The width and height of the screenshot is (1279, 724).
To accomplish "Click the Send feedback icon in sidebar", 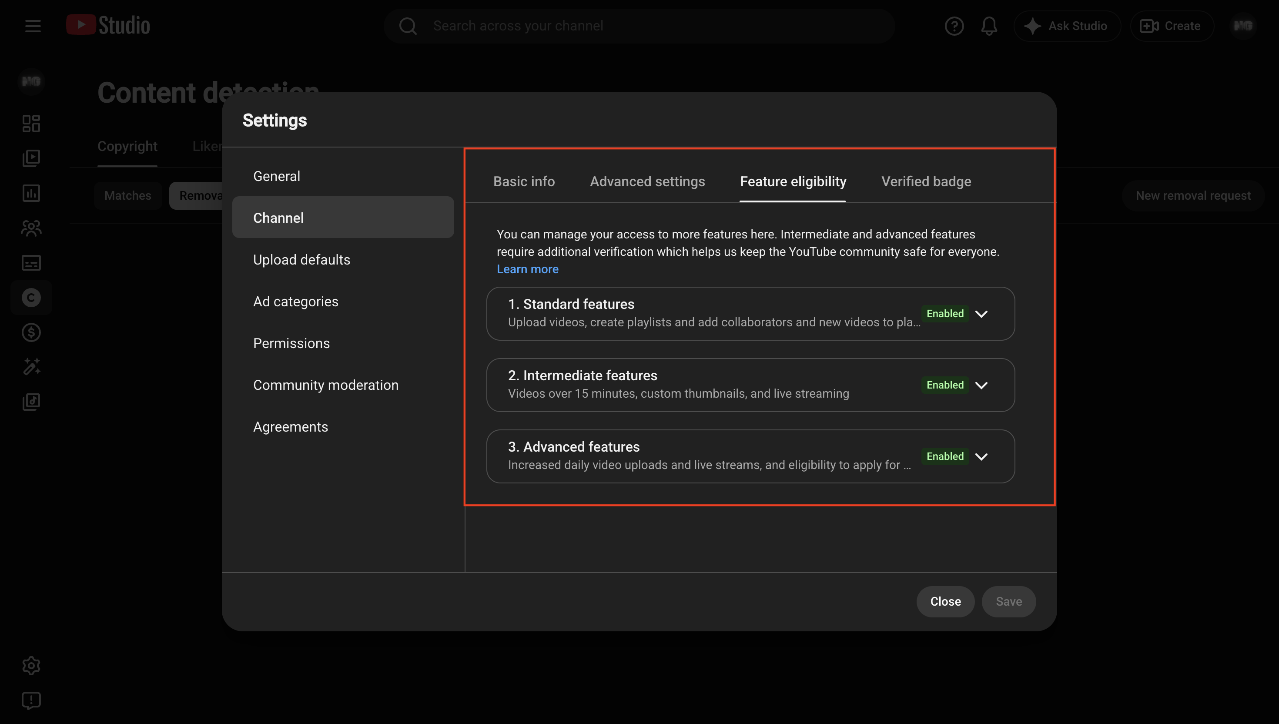I will tap(31, 701).
